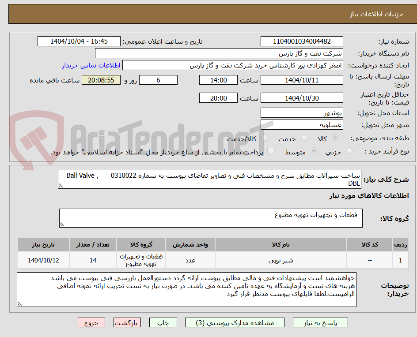The width and height of the screenshot is (417, 337).
Task: Select the شیر توپی item row
Action: tap(283, 260)
